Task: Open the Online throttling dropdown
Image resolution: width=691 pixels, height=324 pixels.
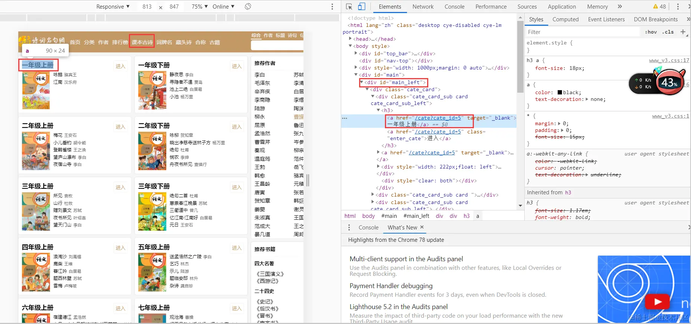Action: click(x=223, y=7)
